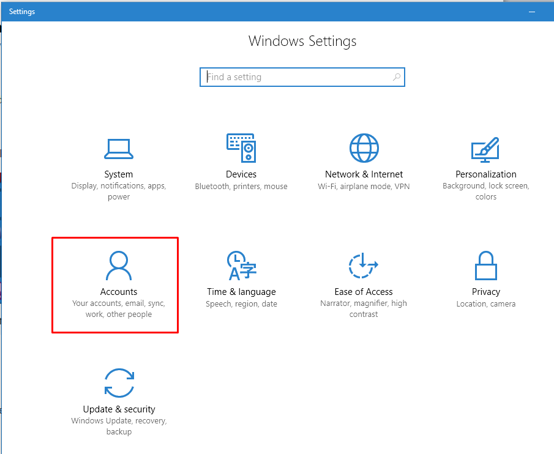Viewport: 554px width, 454px height.
Task: Click 'Background, lock screen, colors' description
Action: (486, 191)
